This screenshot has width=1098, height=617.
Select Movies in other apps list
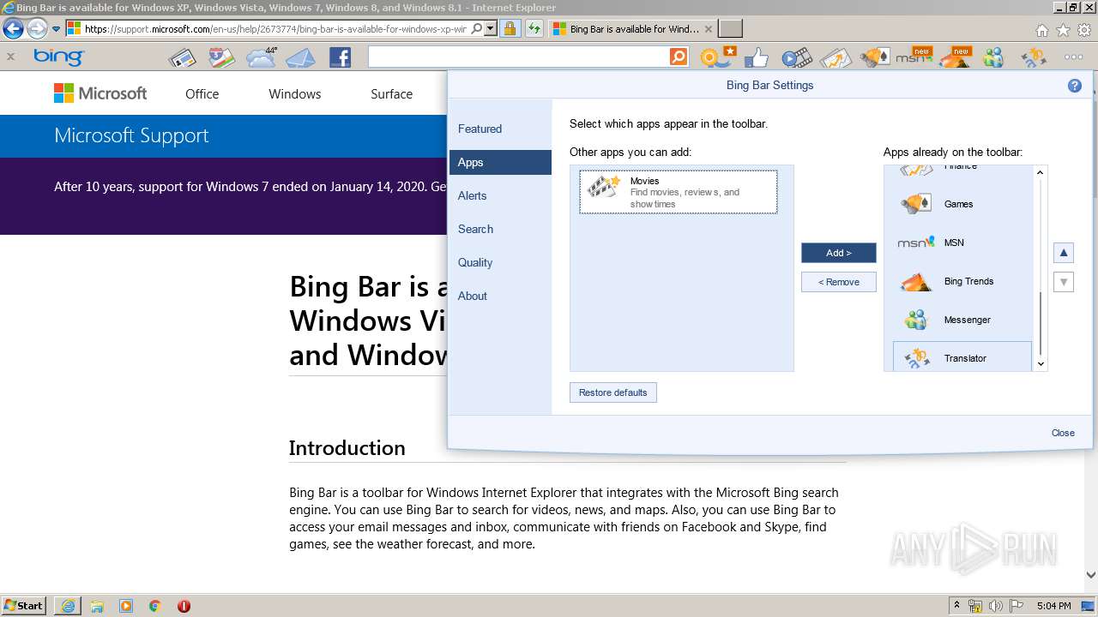point(679,191)
